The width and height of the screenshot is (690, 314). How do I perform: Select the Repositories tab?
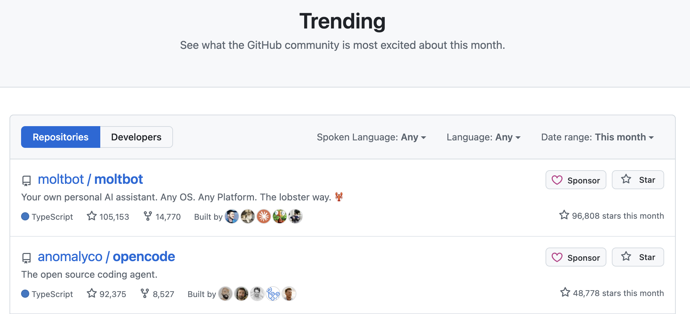(x=61, y=137)
